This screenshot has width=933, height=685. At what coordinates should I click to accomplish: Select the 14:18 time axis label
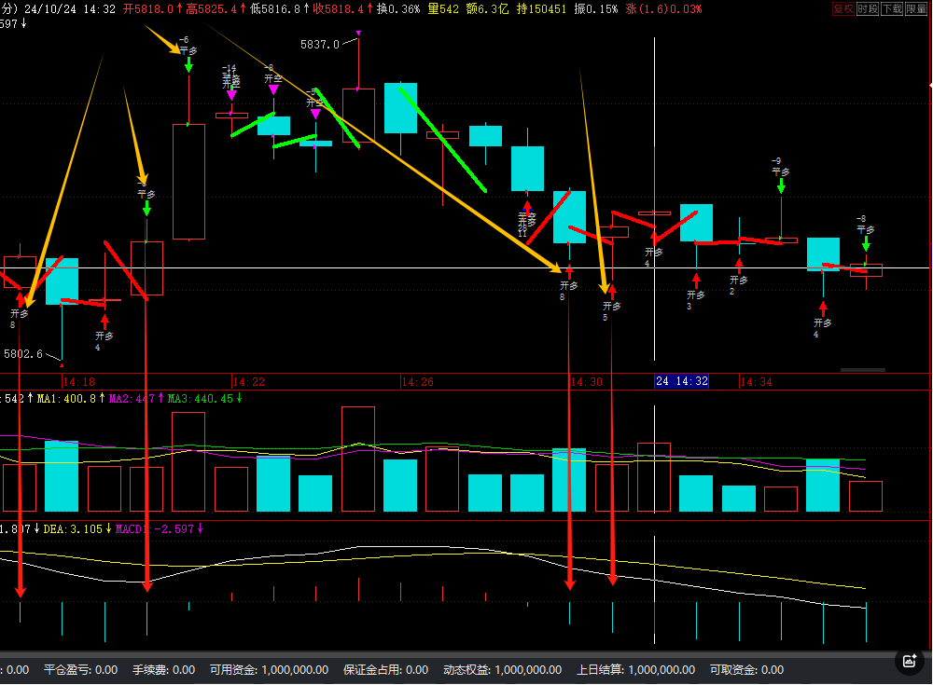click(x=78, y=382)
